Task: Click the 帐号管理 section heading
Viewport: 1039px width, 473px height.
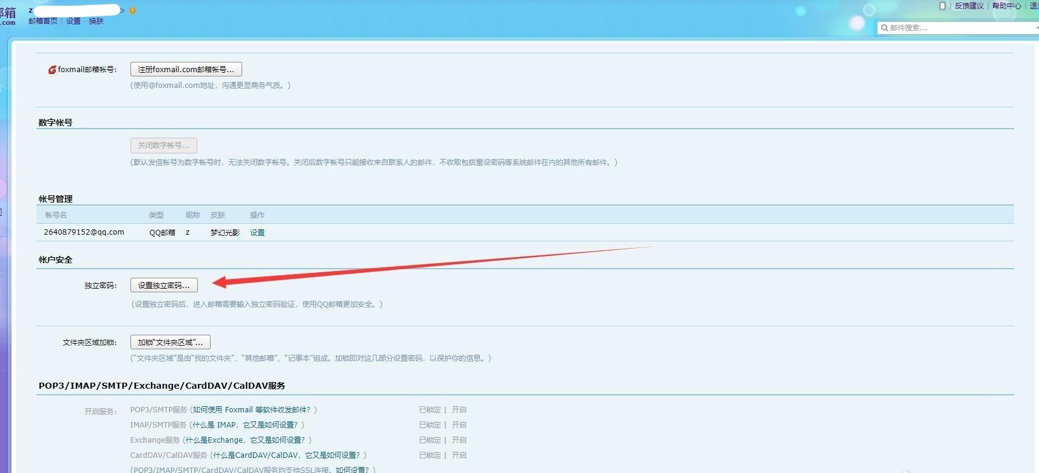Action: point(55,199)
